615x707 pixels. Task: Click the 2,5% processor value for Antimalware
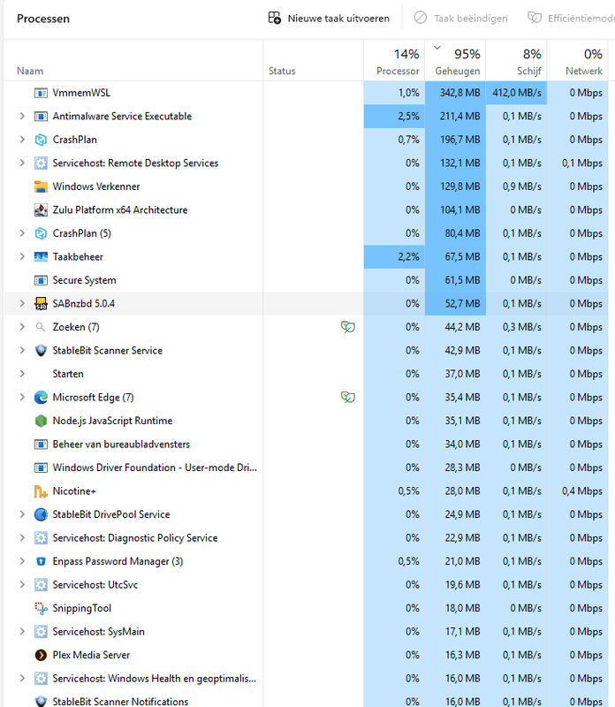pos(408,117)
